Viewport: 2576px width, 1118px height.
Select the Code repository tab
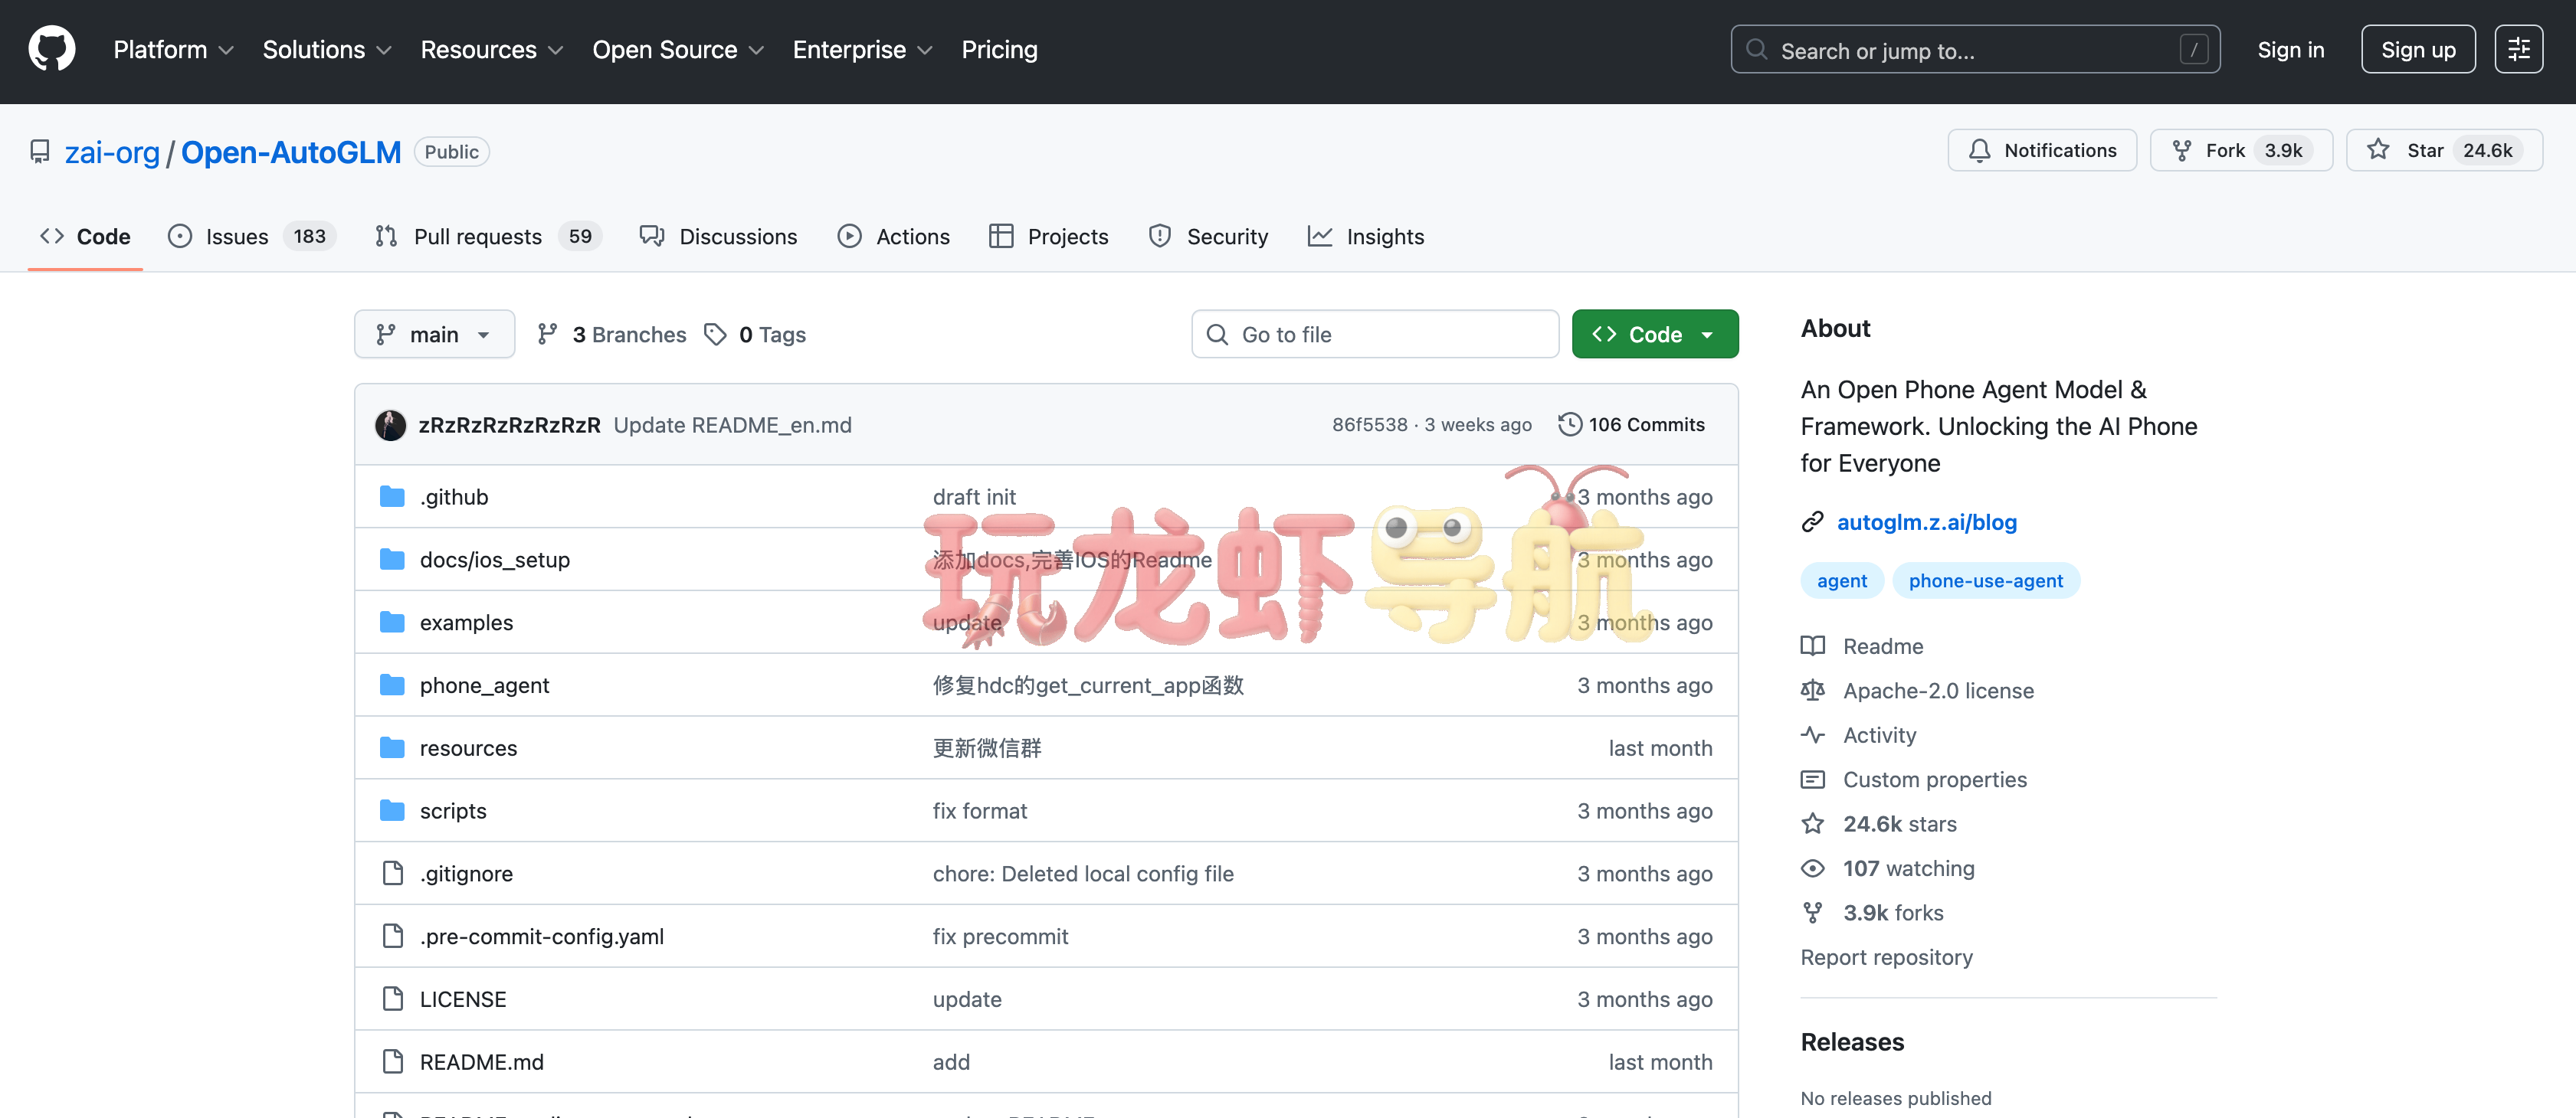[85, 237]
